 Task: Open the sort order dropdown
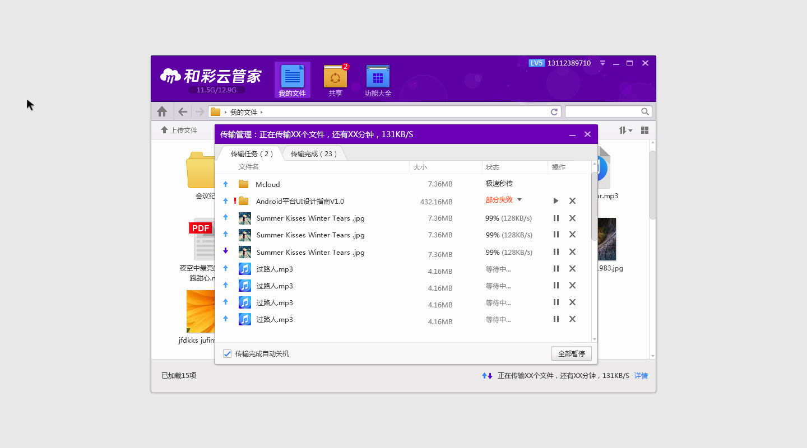coord(625,130)
